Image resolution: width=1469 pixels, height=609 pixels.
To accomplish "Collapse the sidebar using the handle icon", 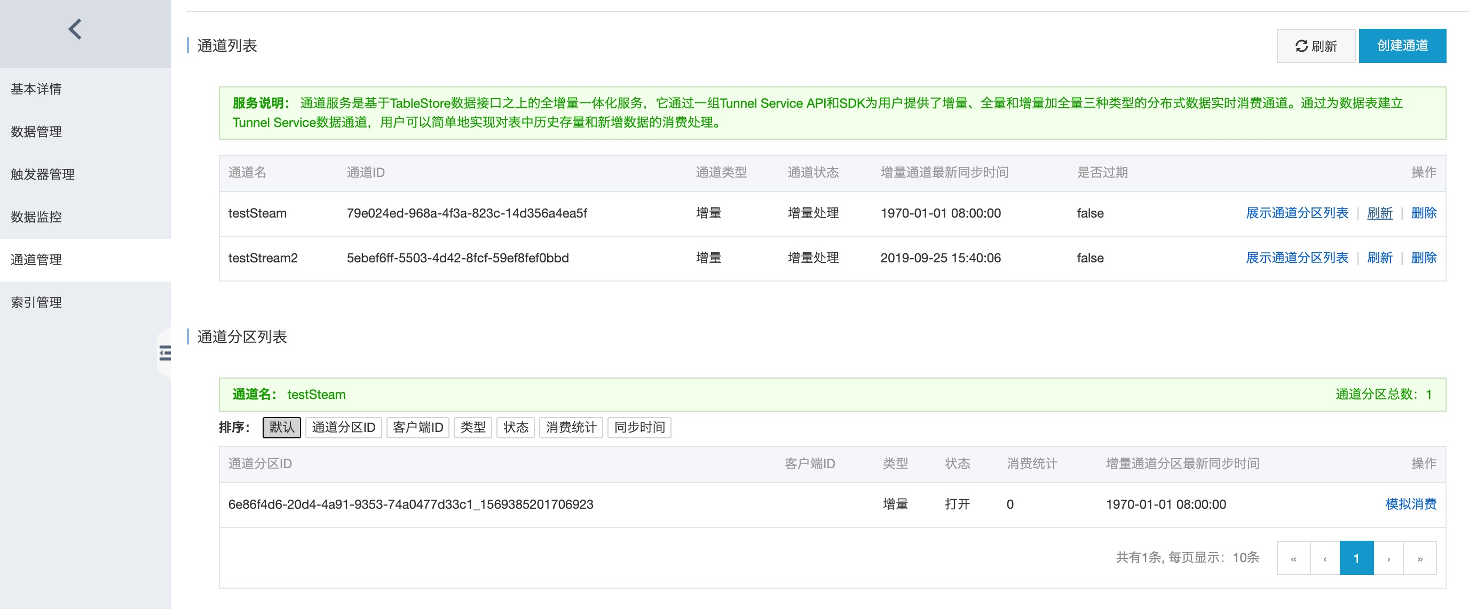I will click(x=165, y=353).
